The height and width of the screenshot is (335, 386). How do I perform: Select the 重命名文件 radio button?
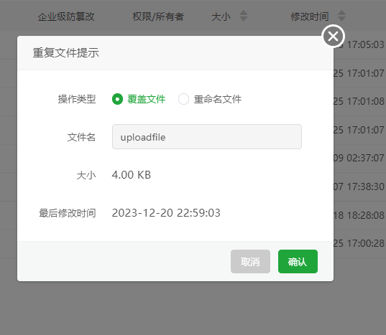click(x=183, y=99)
